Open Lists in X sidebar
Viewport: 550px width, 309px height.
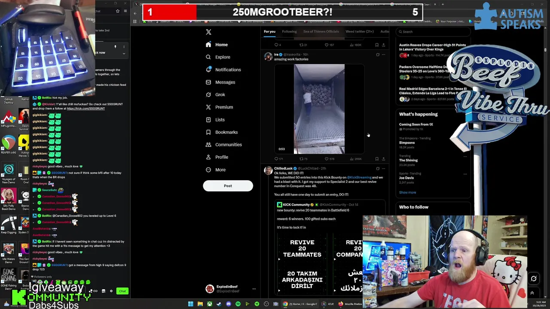pyautogui.click(x=215, y=119)
